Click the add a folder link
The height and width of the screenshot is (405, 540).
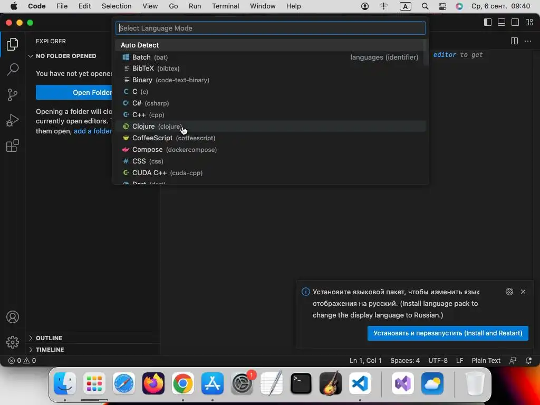point(93,131)
